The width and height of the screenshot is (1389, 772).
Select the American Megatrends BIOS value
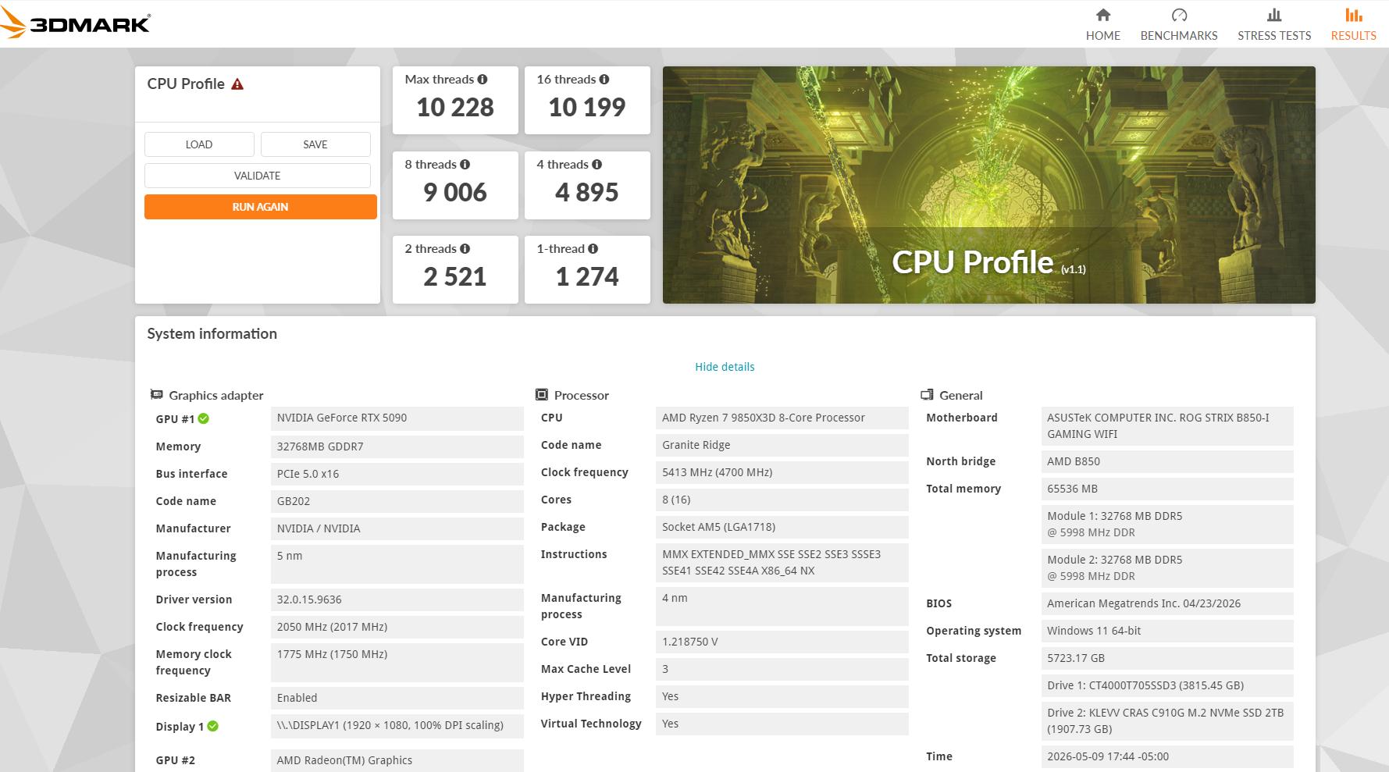pyautogui.click(x=1167, y=603)
